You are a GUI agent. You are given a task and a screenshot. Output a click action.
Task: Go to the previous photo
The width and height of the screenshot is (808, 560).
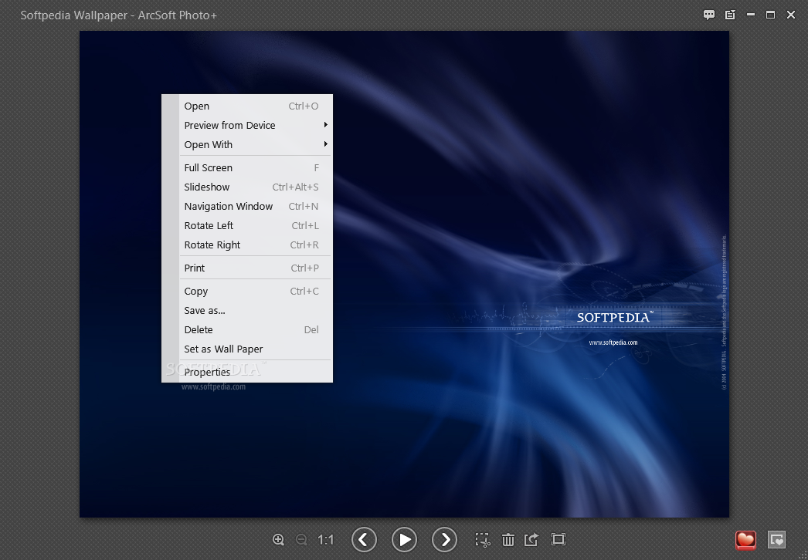[364, 539]
